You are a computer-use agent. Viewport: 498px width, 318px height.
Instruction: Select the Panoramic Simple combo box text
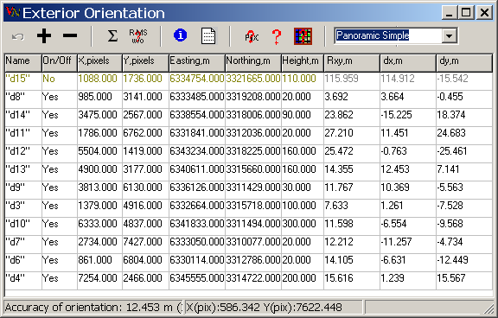coord(373,35)
